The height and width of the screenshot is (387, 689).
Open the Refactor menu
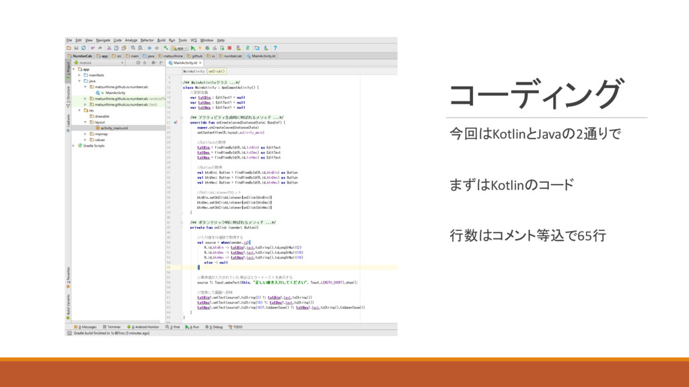(x=147, y=40)
